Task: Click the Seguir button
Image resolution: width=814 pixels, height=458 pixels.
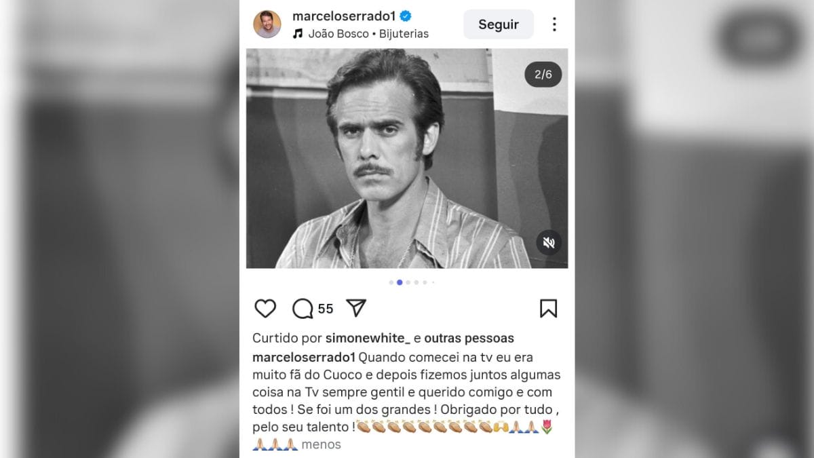Action: pos(499,24)
